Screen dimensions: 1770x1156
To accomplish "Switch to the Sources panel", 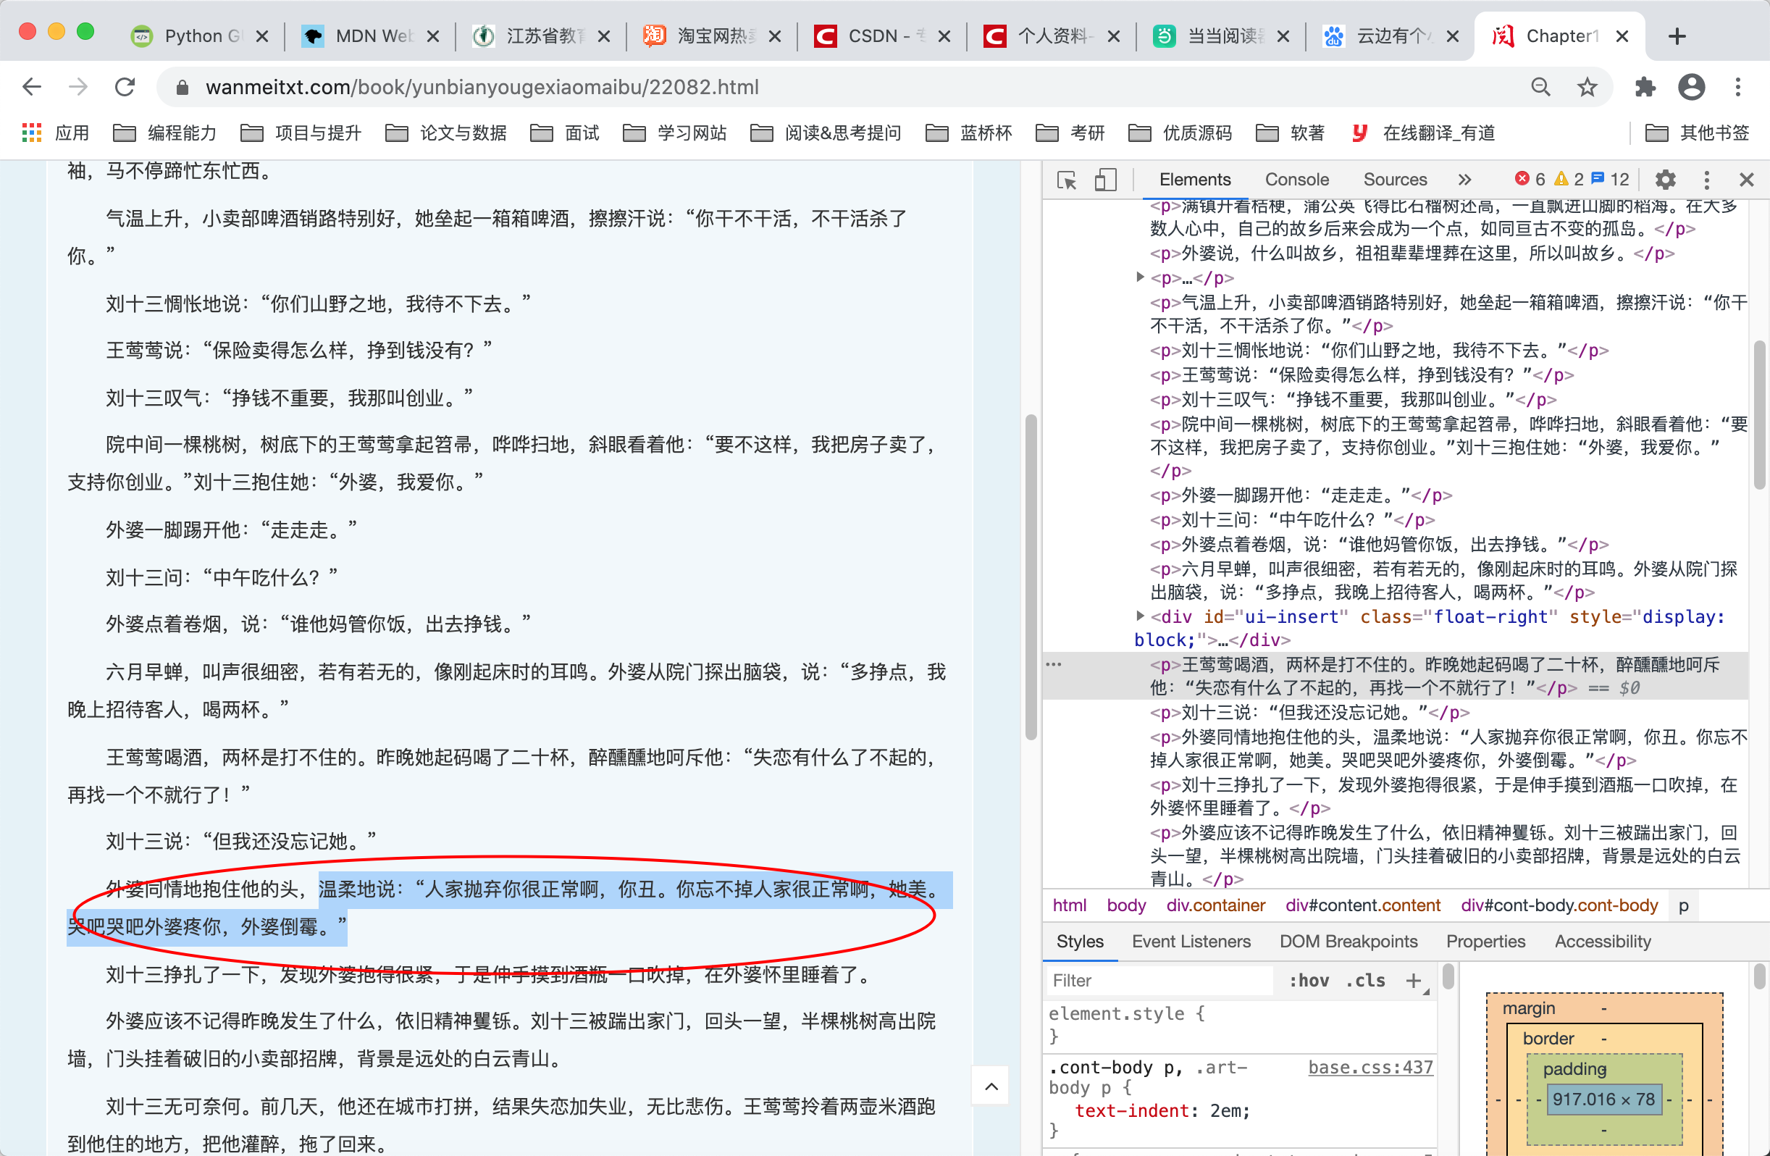I will tap(1394, 180).
